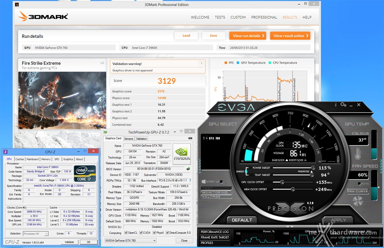Enable the Auto fan speed checkbox

coord(359,184)
